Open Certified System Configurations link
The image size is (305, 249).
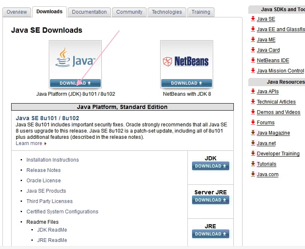62,211
